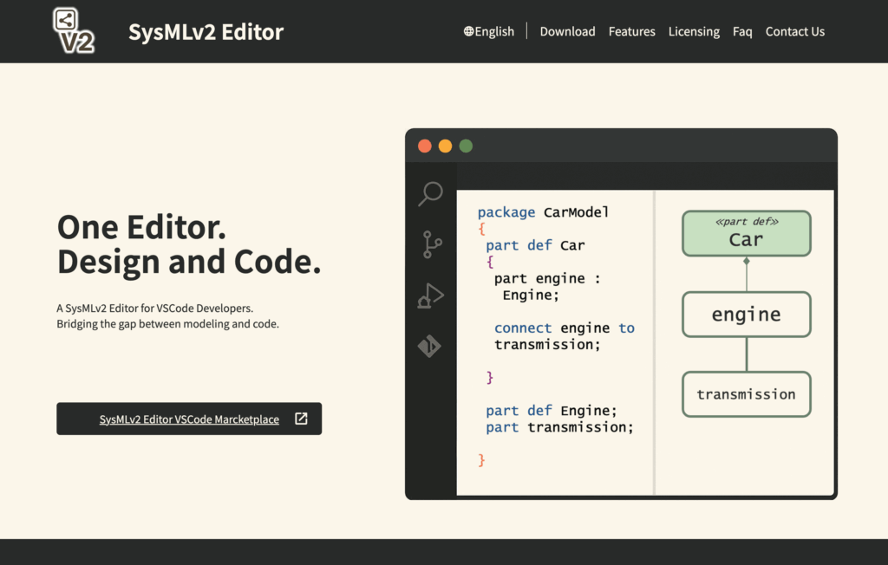Click the green window dot

click(466, 146)
